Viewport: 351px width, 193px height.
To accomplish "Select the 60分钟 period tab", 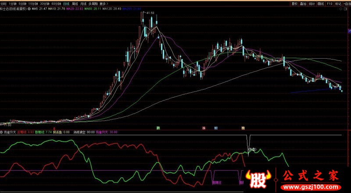I will tap(56, 4).
